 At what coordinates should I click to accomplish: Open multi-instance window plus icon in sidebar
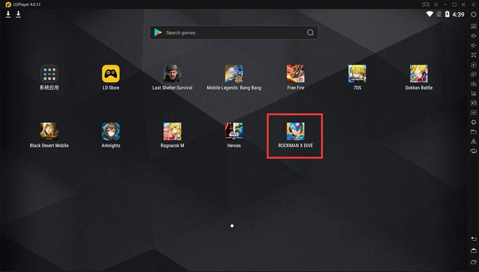click(x=473, y=74)
